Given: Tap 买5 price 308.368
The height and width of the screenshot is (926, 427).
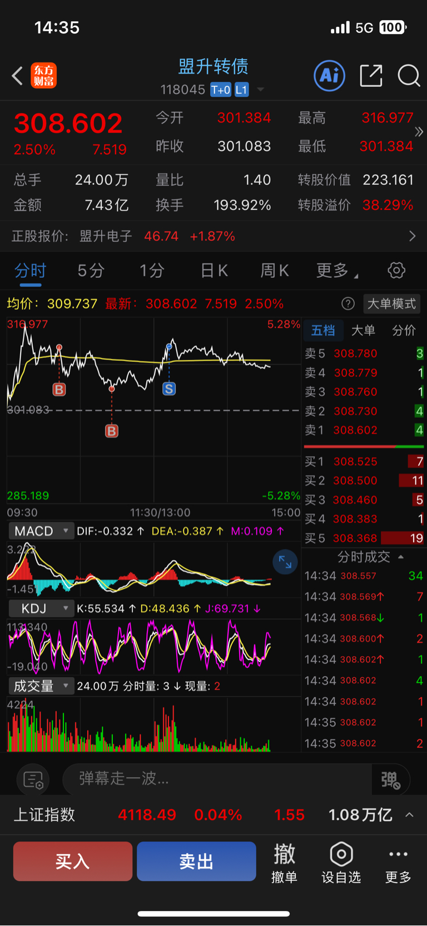Looking at the screenshot, I should [x=355, y=538].
